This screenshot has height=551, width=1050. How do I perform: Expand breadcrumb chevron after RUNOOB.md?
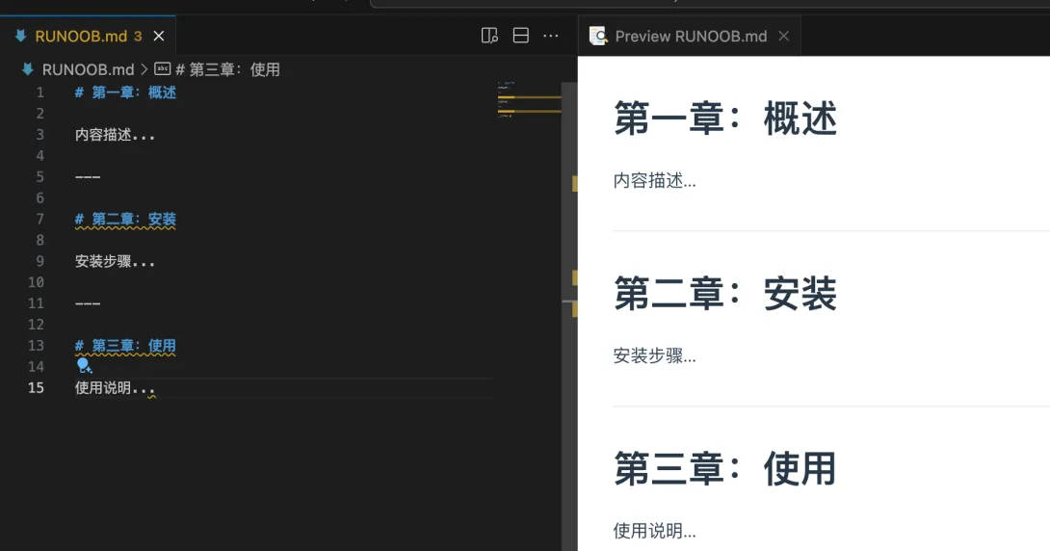144,69
